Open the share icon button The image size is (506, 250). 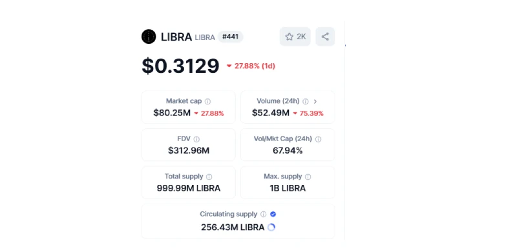pos(325,37)
